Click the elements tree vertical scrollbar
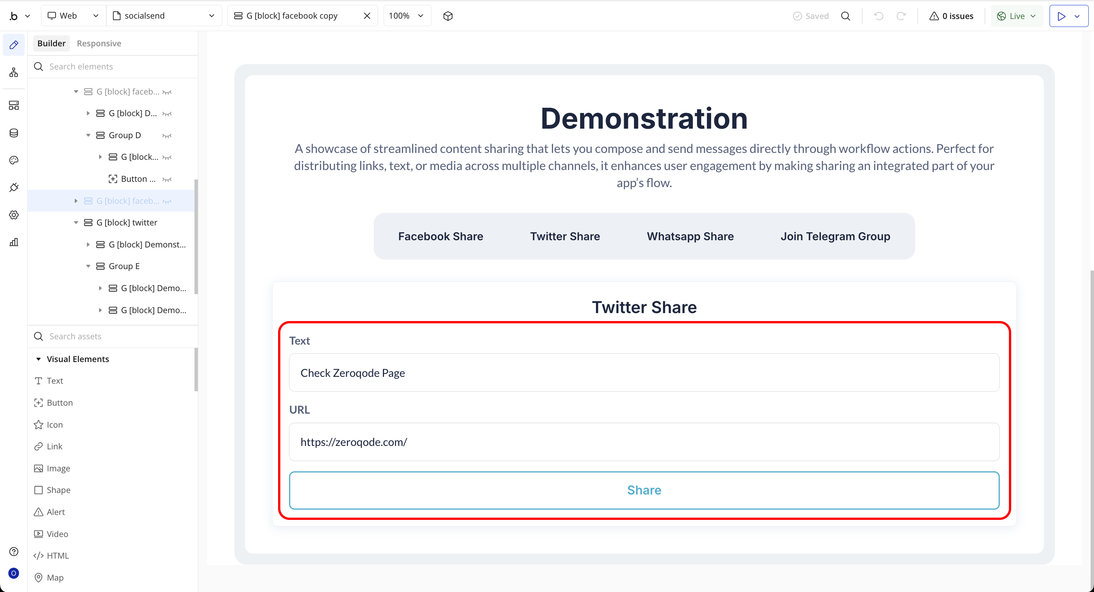The image size is (1094, 592). click(196, 236)
